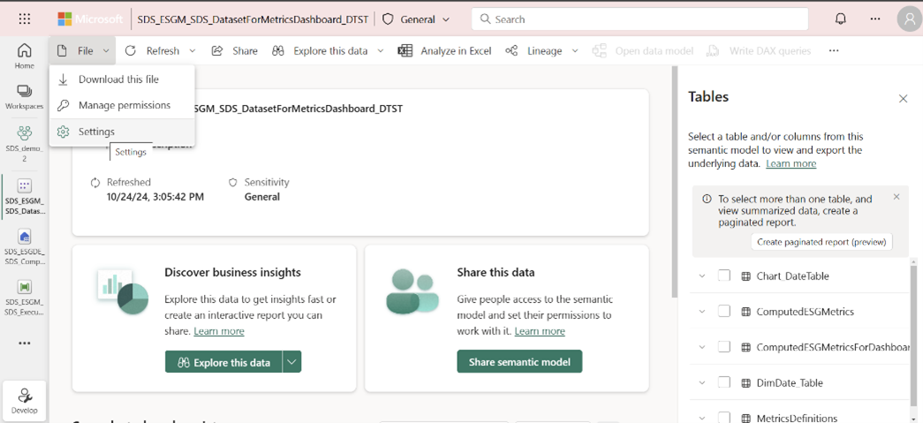This screenshot has height=423, width=923.
Task: Open Workspaces in the sidebar
Action: [x=24, y=97]
